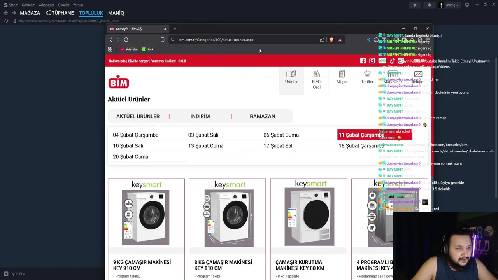Reload the BIM page
The image size is (498, 280).
tap(126, 40)
